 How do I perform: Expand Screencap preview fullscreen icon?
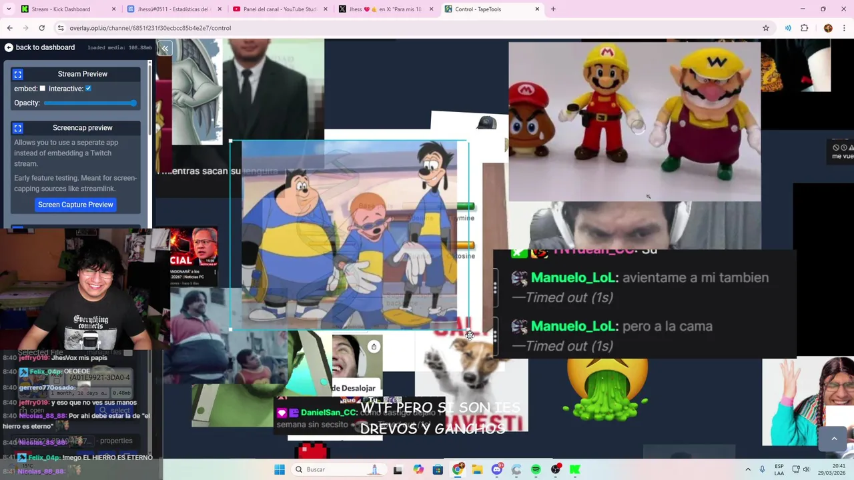tap(18, 128)
